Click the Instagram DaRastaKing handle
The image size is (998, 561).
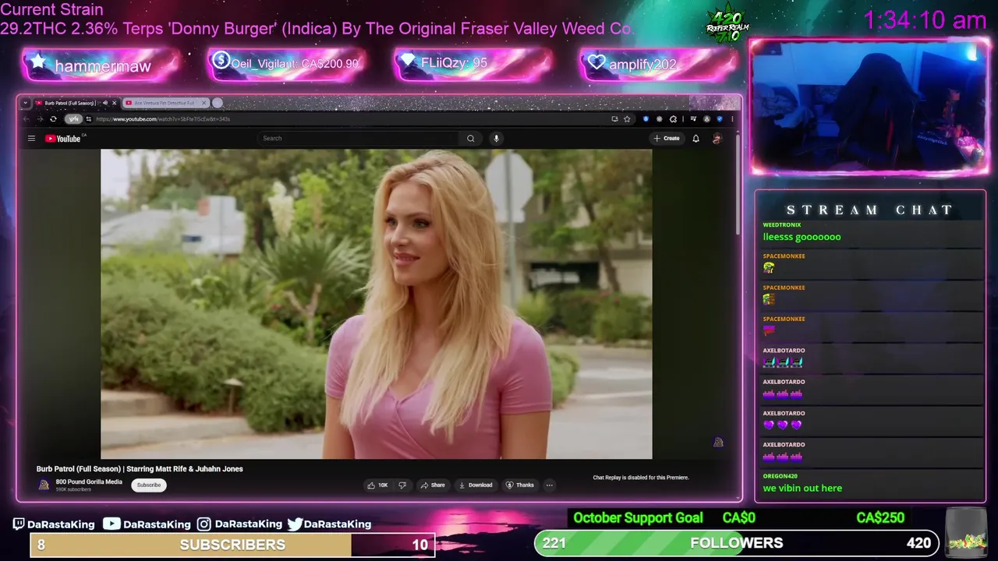pyautogui.click(x=239, y=524)
